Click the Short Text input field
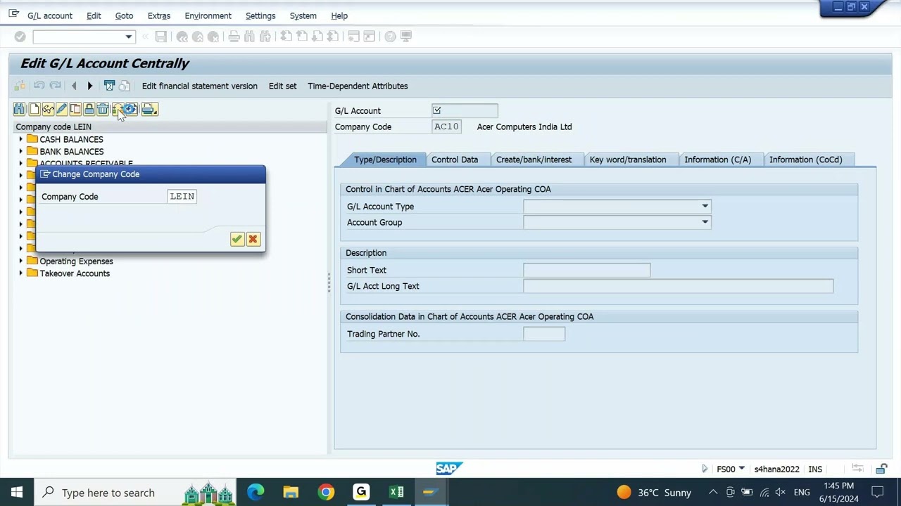 pos(586,270)
